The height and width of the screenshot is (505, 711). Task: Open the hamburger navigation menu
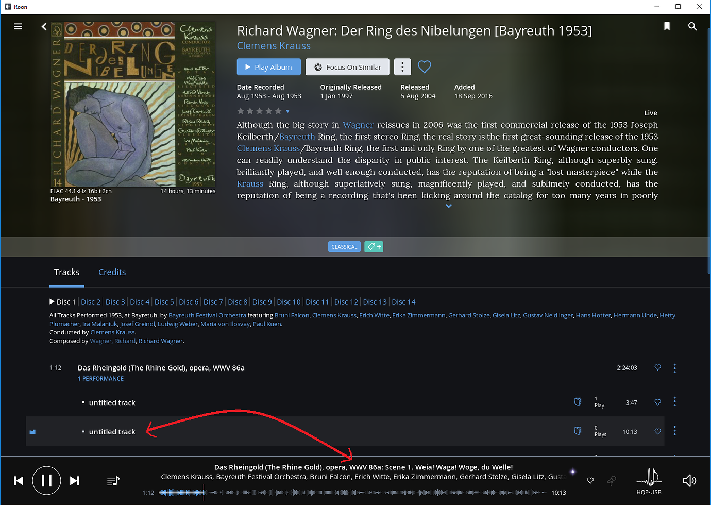click(18, 26)
